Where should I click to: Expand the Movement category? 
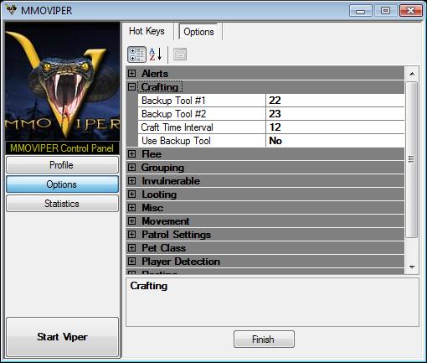131,221
